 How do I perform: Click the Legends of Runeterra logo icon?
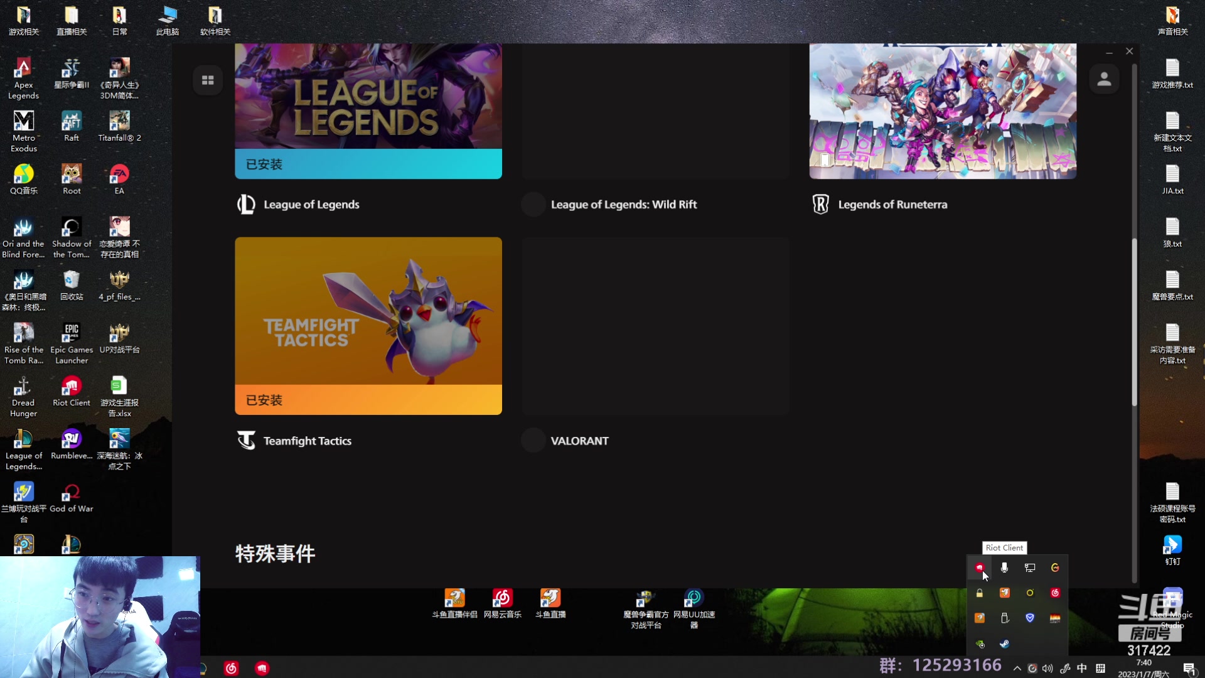820,204
